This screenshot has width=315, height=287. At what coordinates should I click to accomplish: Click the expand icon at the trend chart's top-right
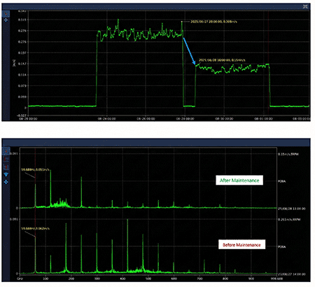305,6
